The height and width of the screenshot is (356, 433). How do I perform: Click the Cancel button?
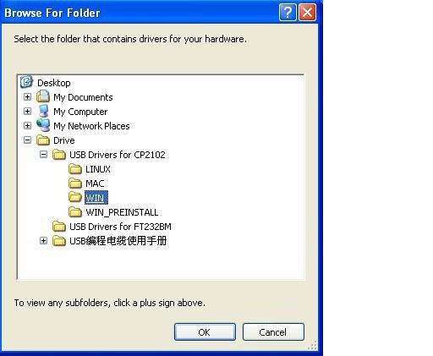pos(273,332)
